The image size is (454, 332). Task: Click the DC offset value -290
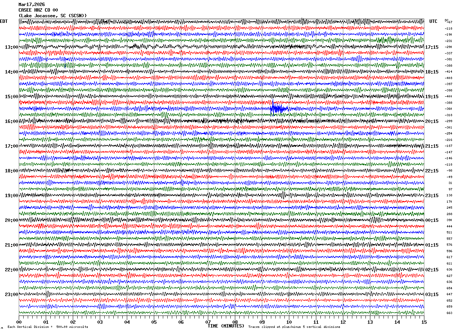point(448,47)
